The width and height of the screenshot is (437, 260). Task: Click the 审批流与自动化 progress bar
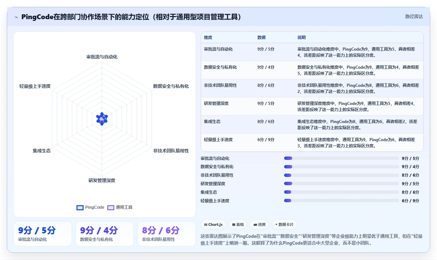[341, 158]
